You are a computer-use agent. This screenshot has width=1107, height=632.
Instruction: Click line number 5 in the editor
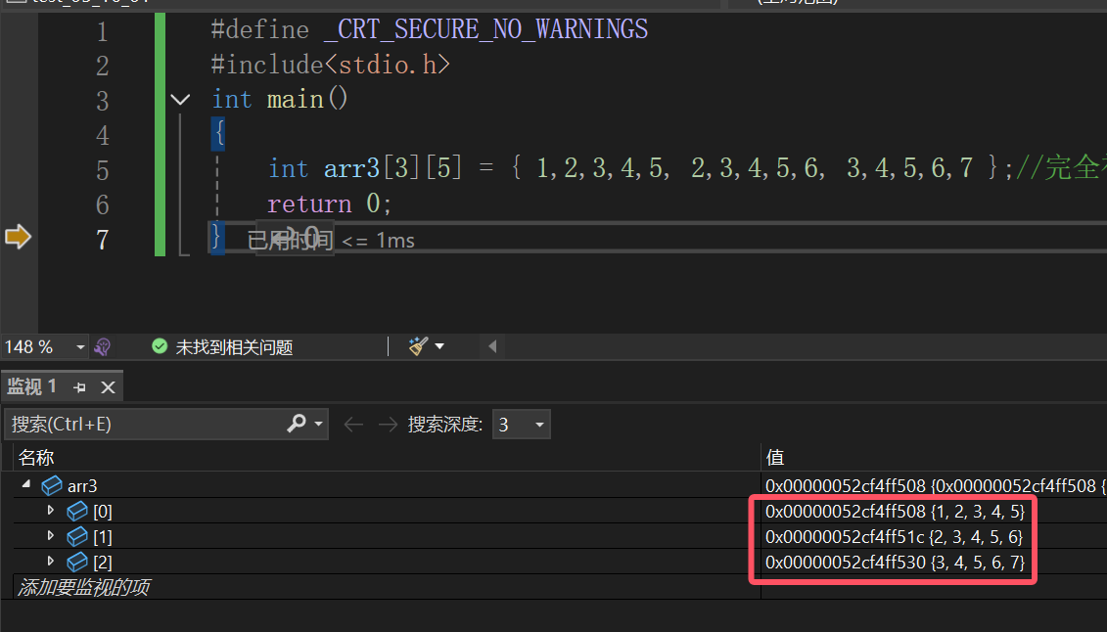[x=103, y=170]
